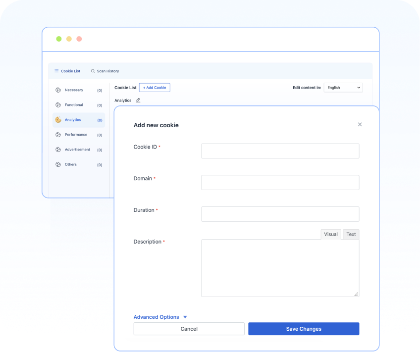Select the Necessary cookie category icon

coord(58,90)
